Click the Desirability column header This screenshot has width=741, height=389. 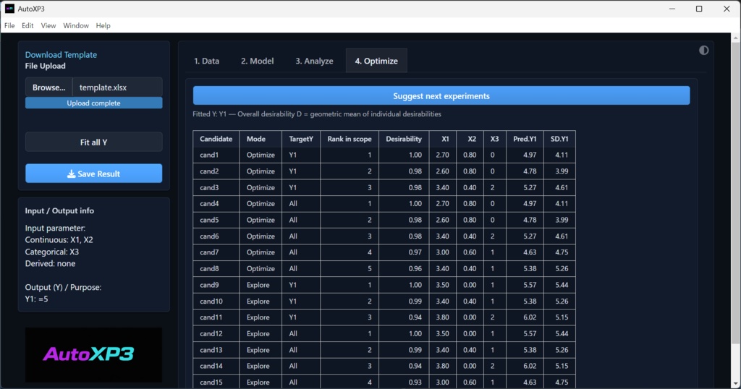[x=404, y=139]
